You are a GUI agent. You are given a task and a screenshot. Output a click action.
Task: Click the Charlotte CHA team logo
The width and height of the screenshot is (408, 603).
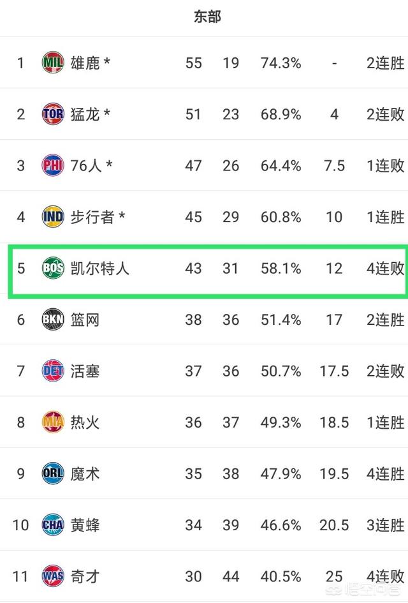coord(53,525)
